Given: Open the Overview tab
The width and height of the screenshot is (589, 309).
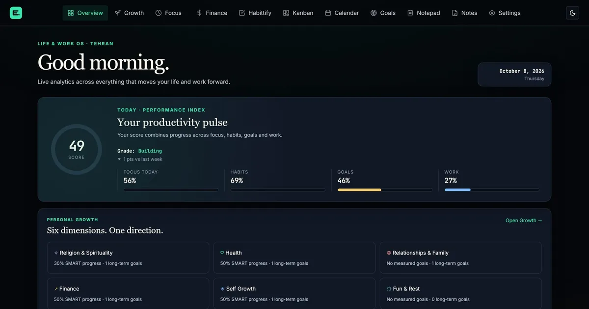Looking at the screenshot, I should [x=85, y=13].
